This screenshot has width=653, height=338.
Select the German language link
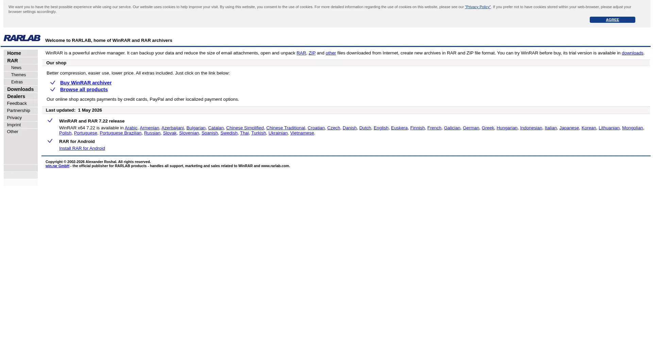471,128
